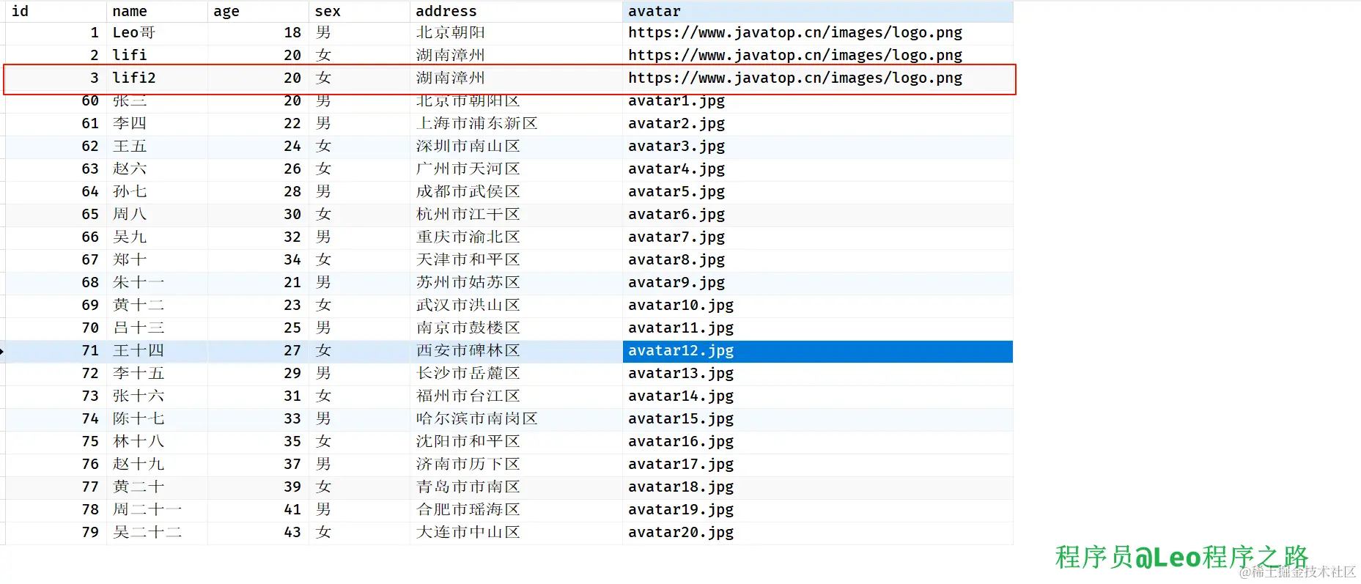Image resolution: width=1361 pixels, height=584 pixels.
Task: Select the address cell '合肥市瑶海区'
Action: coord(516,510)
